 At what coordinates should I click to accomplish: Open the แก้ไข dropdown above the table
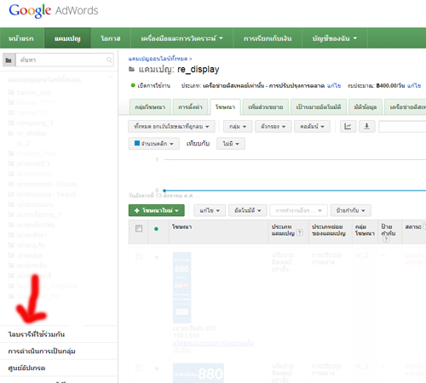click(x=210, y=210)
